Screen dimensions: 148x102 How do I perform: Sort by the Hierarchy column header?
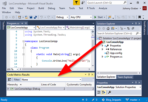(x=23, y=84)
